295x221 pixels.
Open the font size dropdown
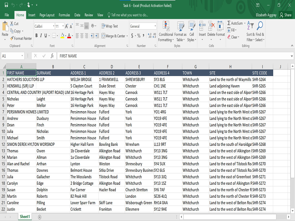pyautogui.click(x=63, y=26)
